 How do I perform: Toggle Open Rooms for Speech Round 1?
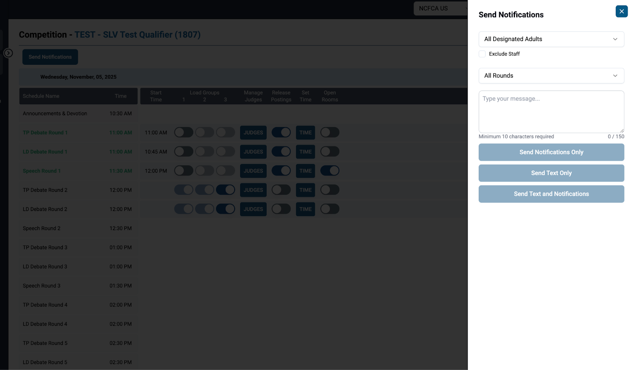click(x=329, y=171)
